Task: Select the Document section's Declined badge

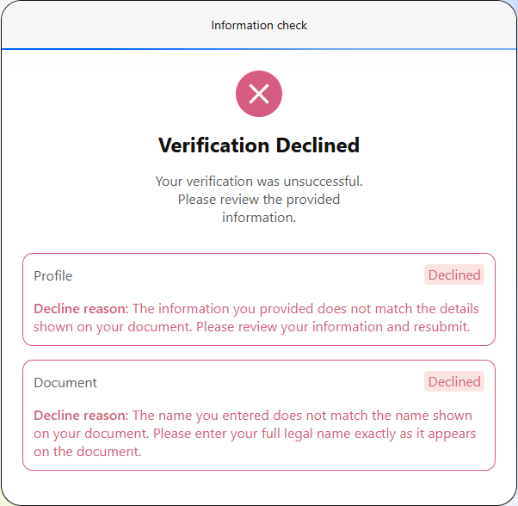Action: pyautogui.click(x=454, y=381)
